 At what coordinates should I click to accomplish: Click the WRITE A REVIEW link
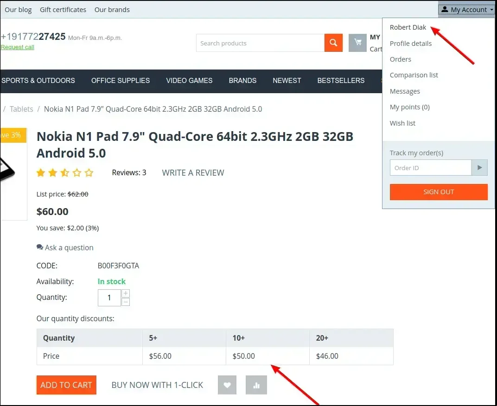193,173
